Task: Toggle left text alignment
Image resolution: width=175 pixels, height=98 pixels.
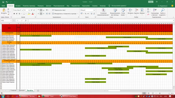Action: coord(38,13)
